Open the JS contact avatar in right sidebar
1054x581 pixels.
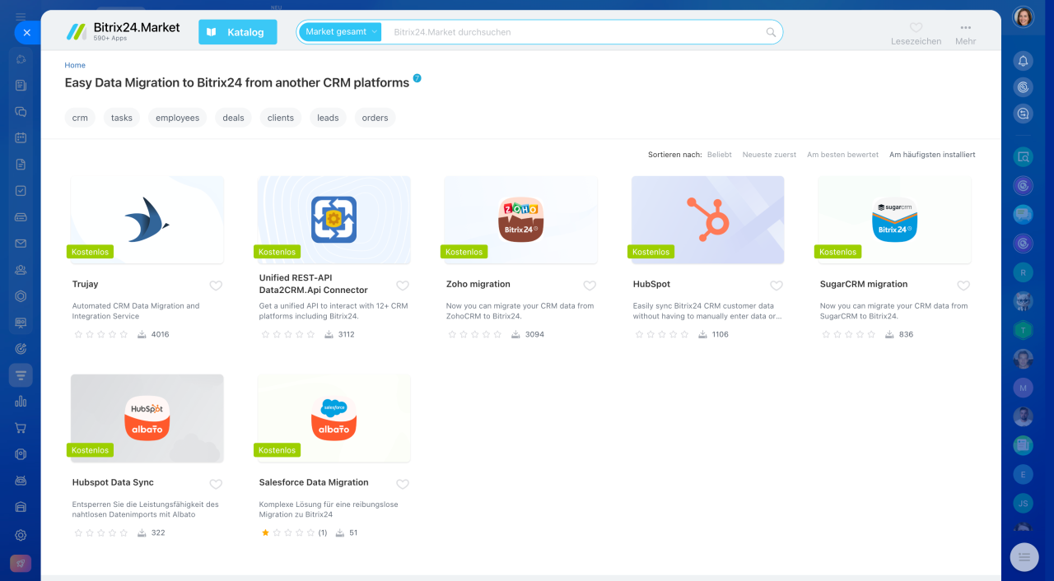pos(1023,503)
